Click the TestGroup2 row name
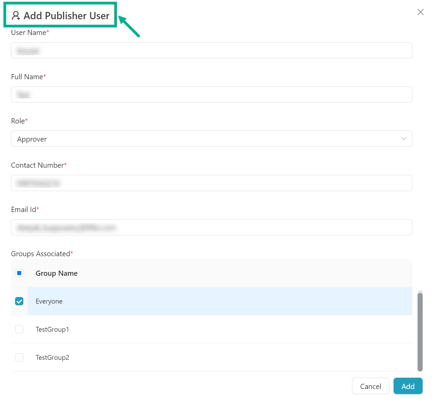The width and height of the screenshot is (434, 402). [52, 358]
